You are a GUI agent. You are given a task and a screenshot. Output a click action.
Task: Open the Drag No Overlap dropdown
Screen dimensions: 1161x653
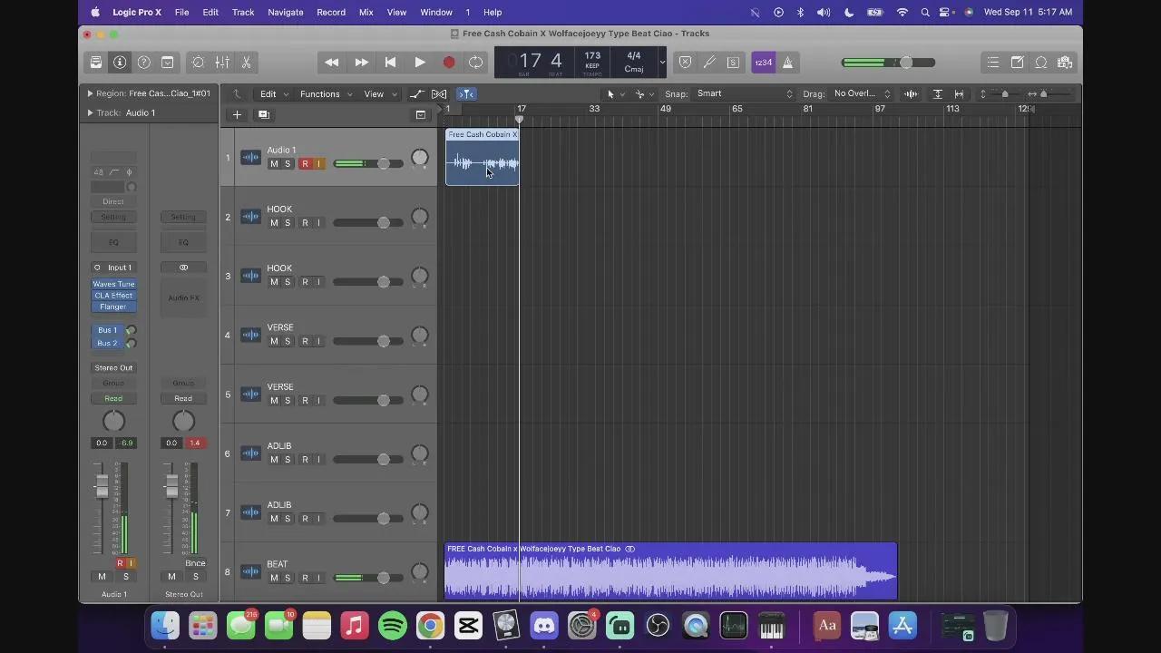[x=861, y=93]
